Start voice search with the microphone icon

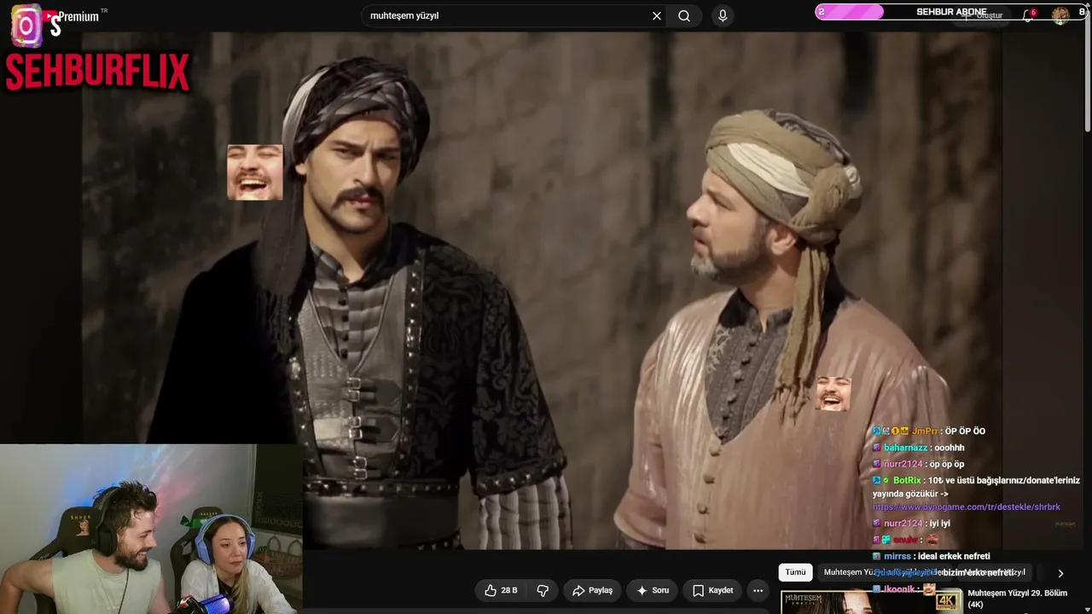723,16
